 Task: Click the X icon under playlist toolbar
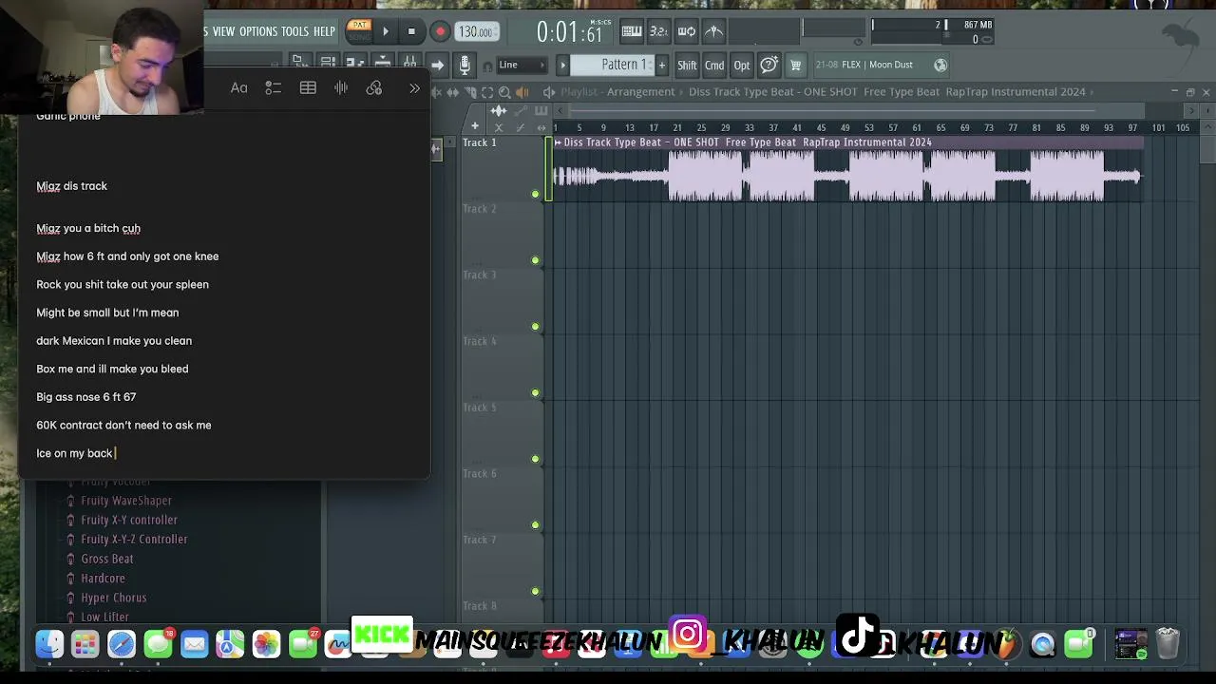[x=499, y=127]
